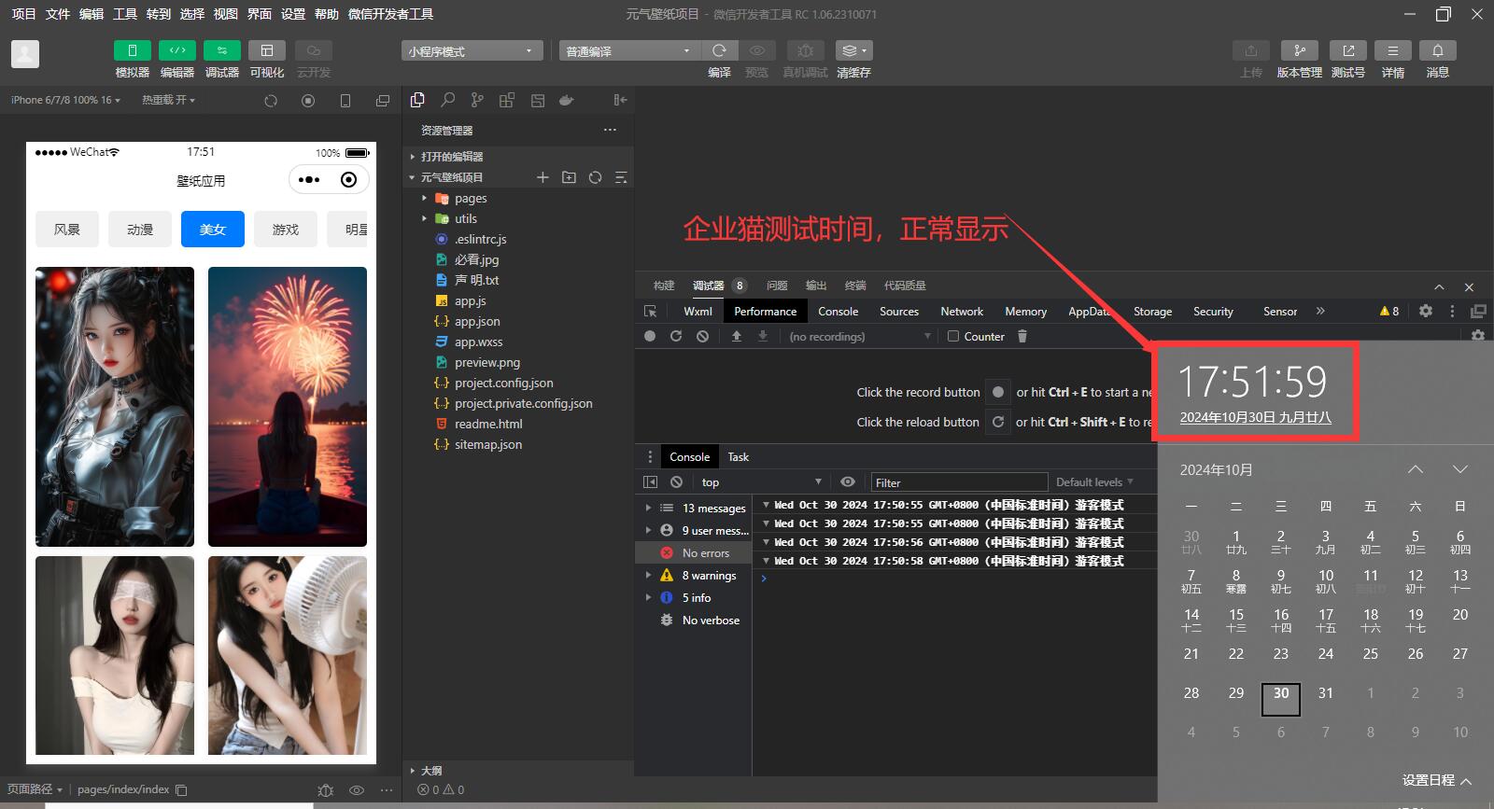Image resolution: width=1494 pixels, height=809 pixels.
Task: Open the clear cache (清缓存) layers icon
Action: (853, 50)
